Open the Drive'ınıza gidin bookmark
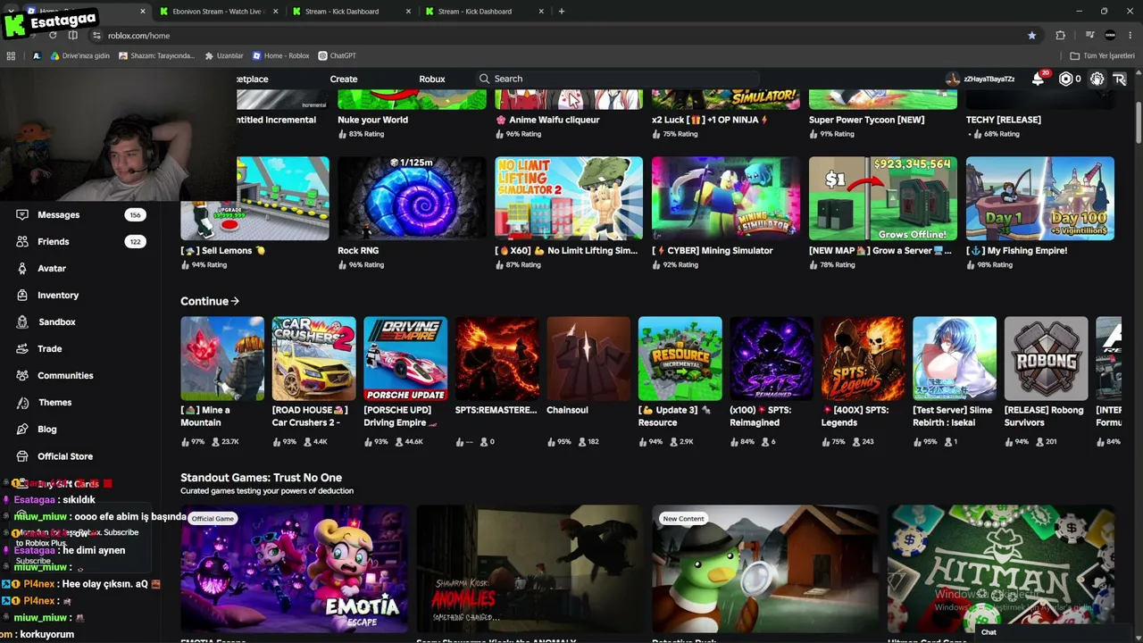Screen dimensions: 1143x643 [x=79, y=55]
